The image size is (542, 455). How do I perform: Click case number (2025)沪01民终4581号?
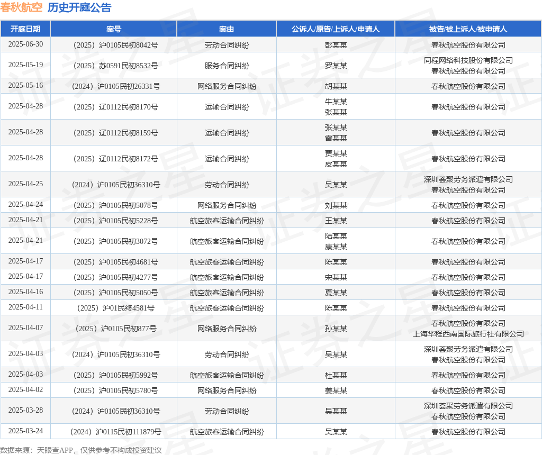(116, 308)
